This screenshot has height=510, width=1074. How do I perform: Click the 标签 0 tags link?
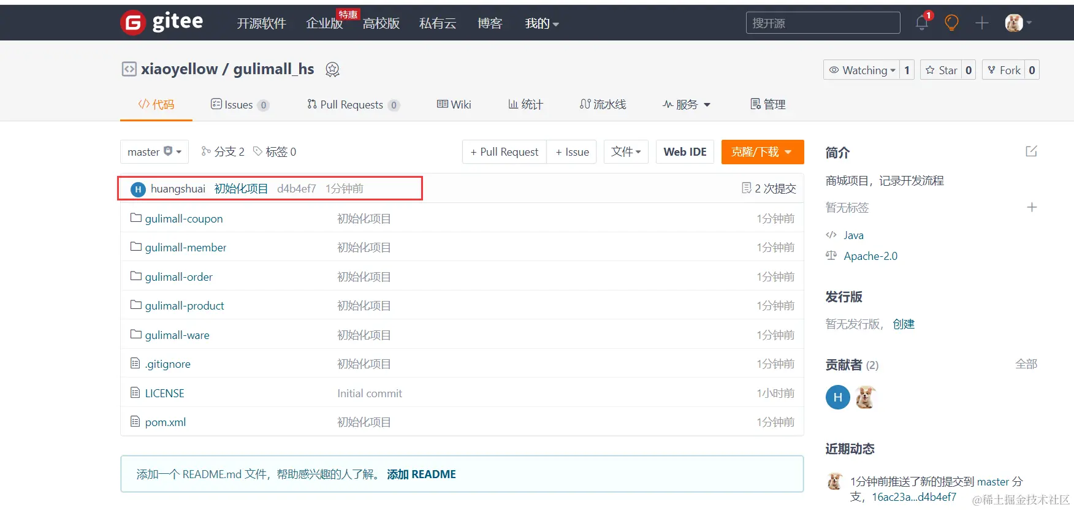275,151
